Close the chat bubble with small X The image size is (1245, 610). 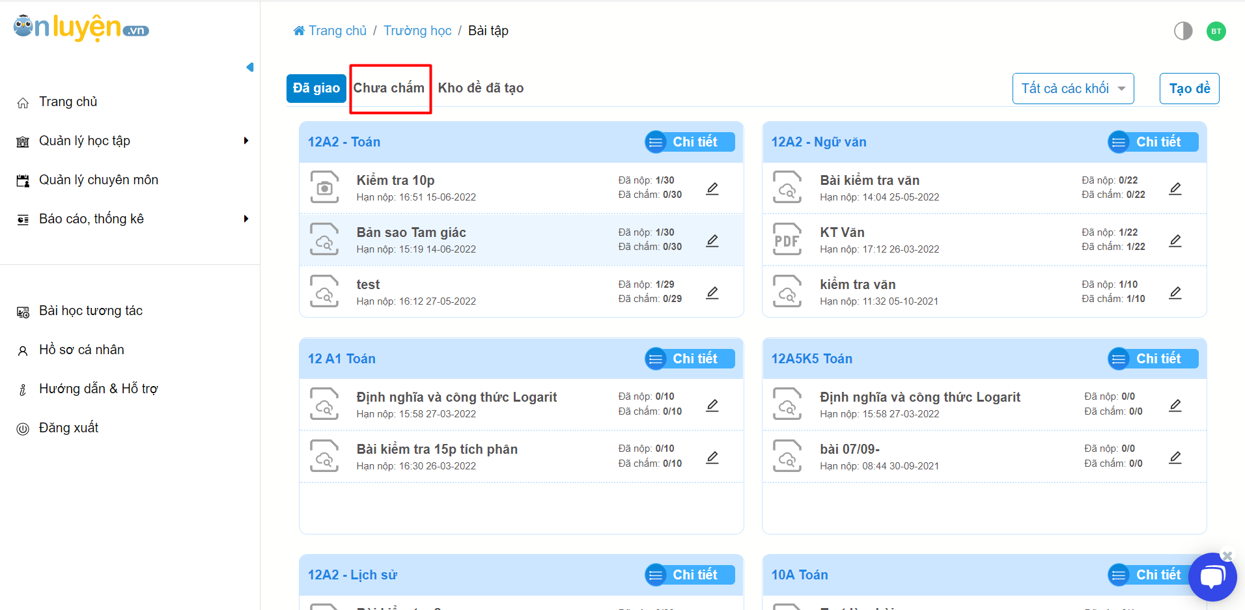click(1227, 556)
